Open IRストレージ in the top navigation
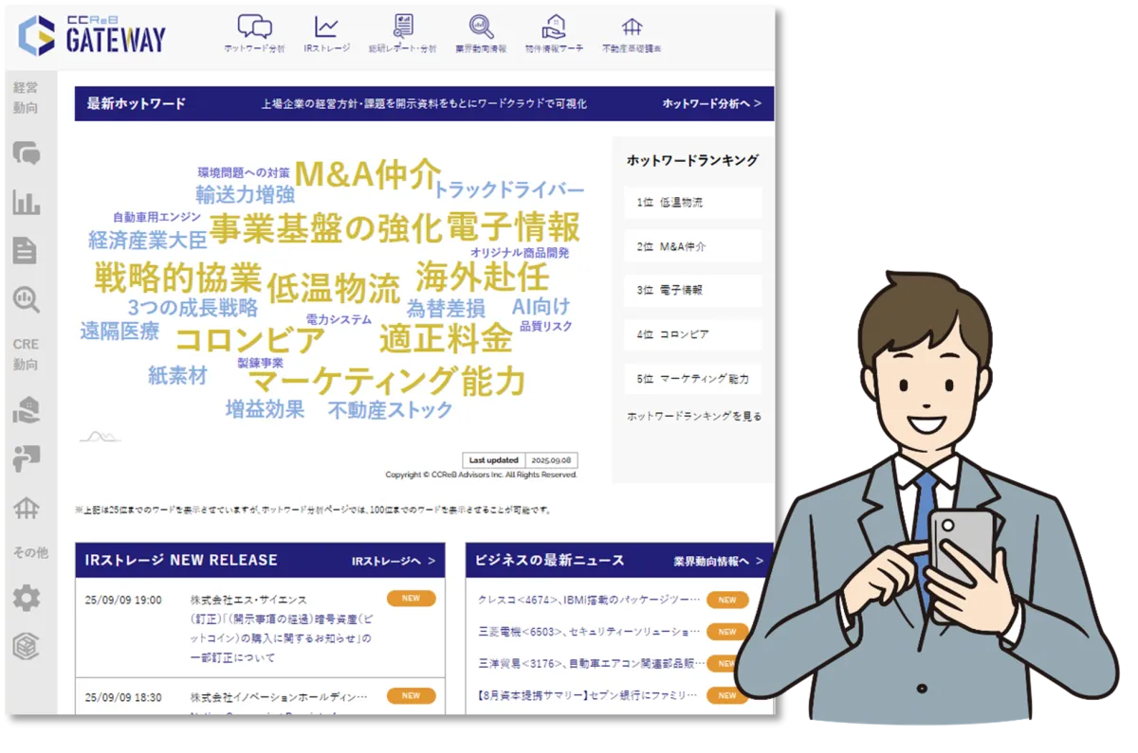The height and width of the screenshot is (753, 1138). pos(326,33)
